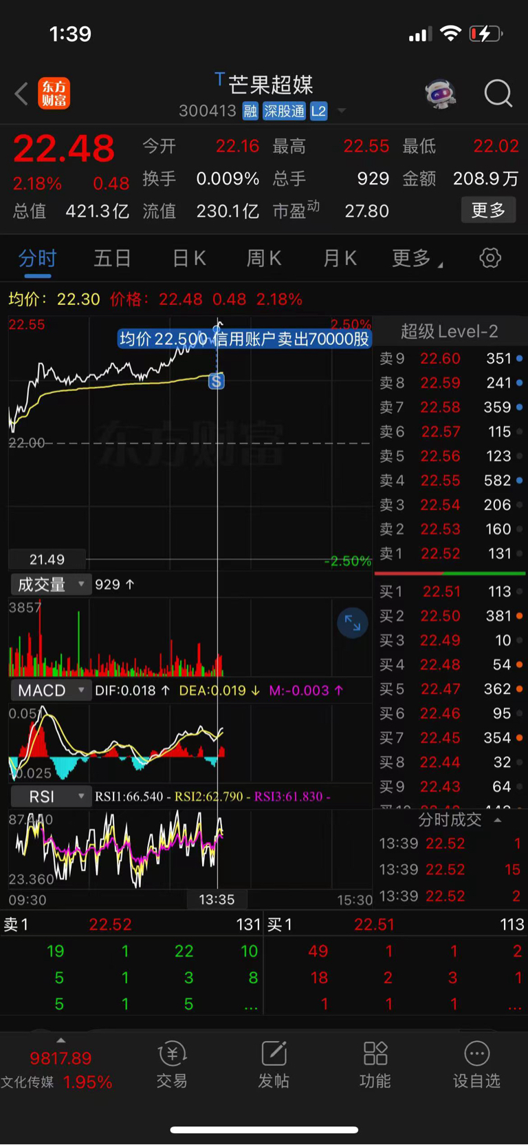Tap the L2 level badge

319,112
